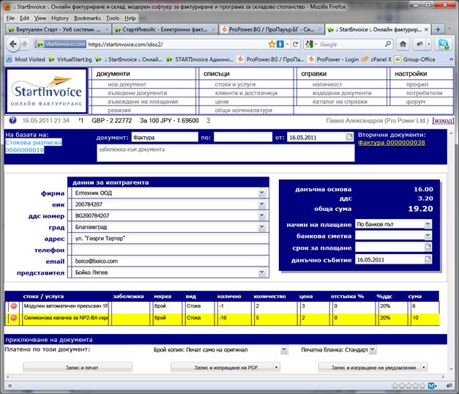Click the Skype toolbar icon
Viewport: 459px width, 394px height.
(444, 44)
